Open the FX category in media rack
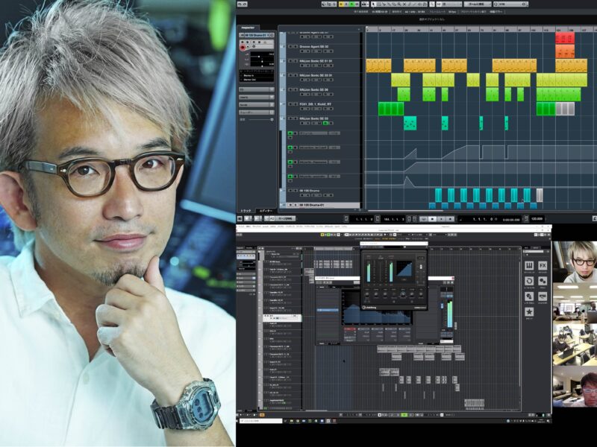 coord(542,266)
